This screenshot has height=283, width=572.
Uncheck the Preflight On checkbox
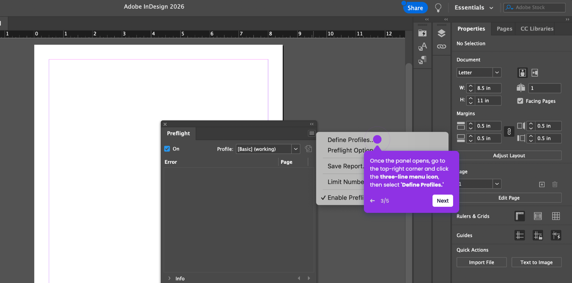[x=167, y=149]
